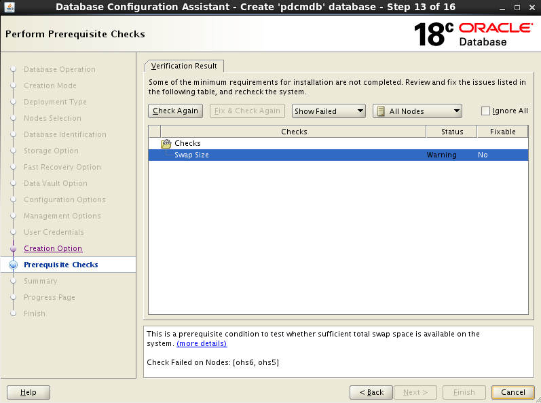This screenshot has width=541, height=403.
Task: Click the Check Again button
Action: [175, 111]
